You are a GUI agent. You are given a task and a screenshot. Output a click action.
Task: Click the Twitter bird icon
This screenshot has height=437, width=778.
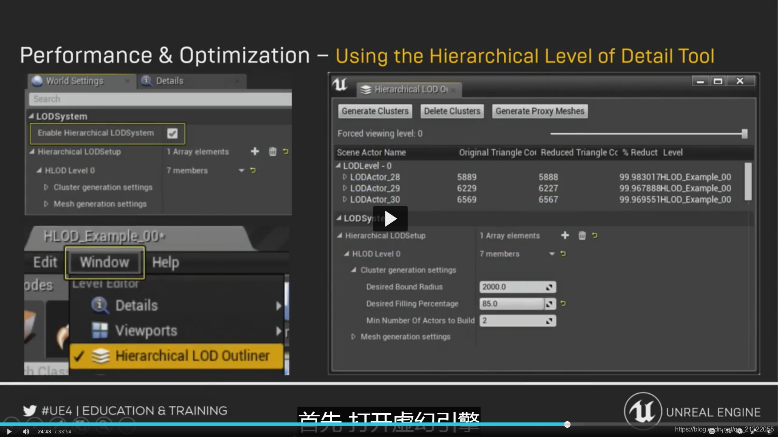tap(30, 411)
